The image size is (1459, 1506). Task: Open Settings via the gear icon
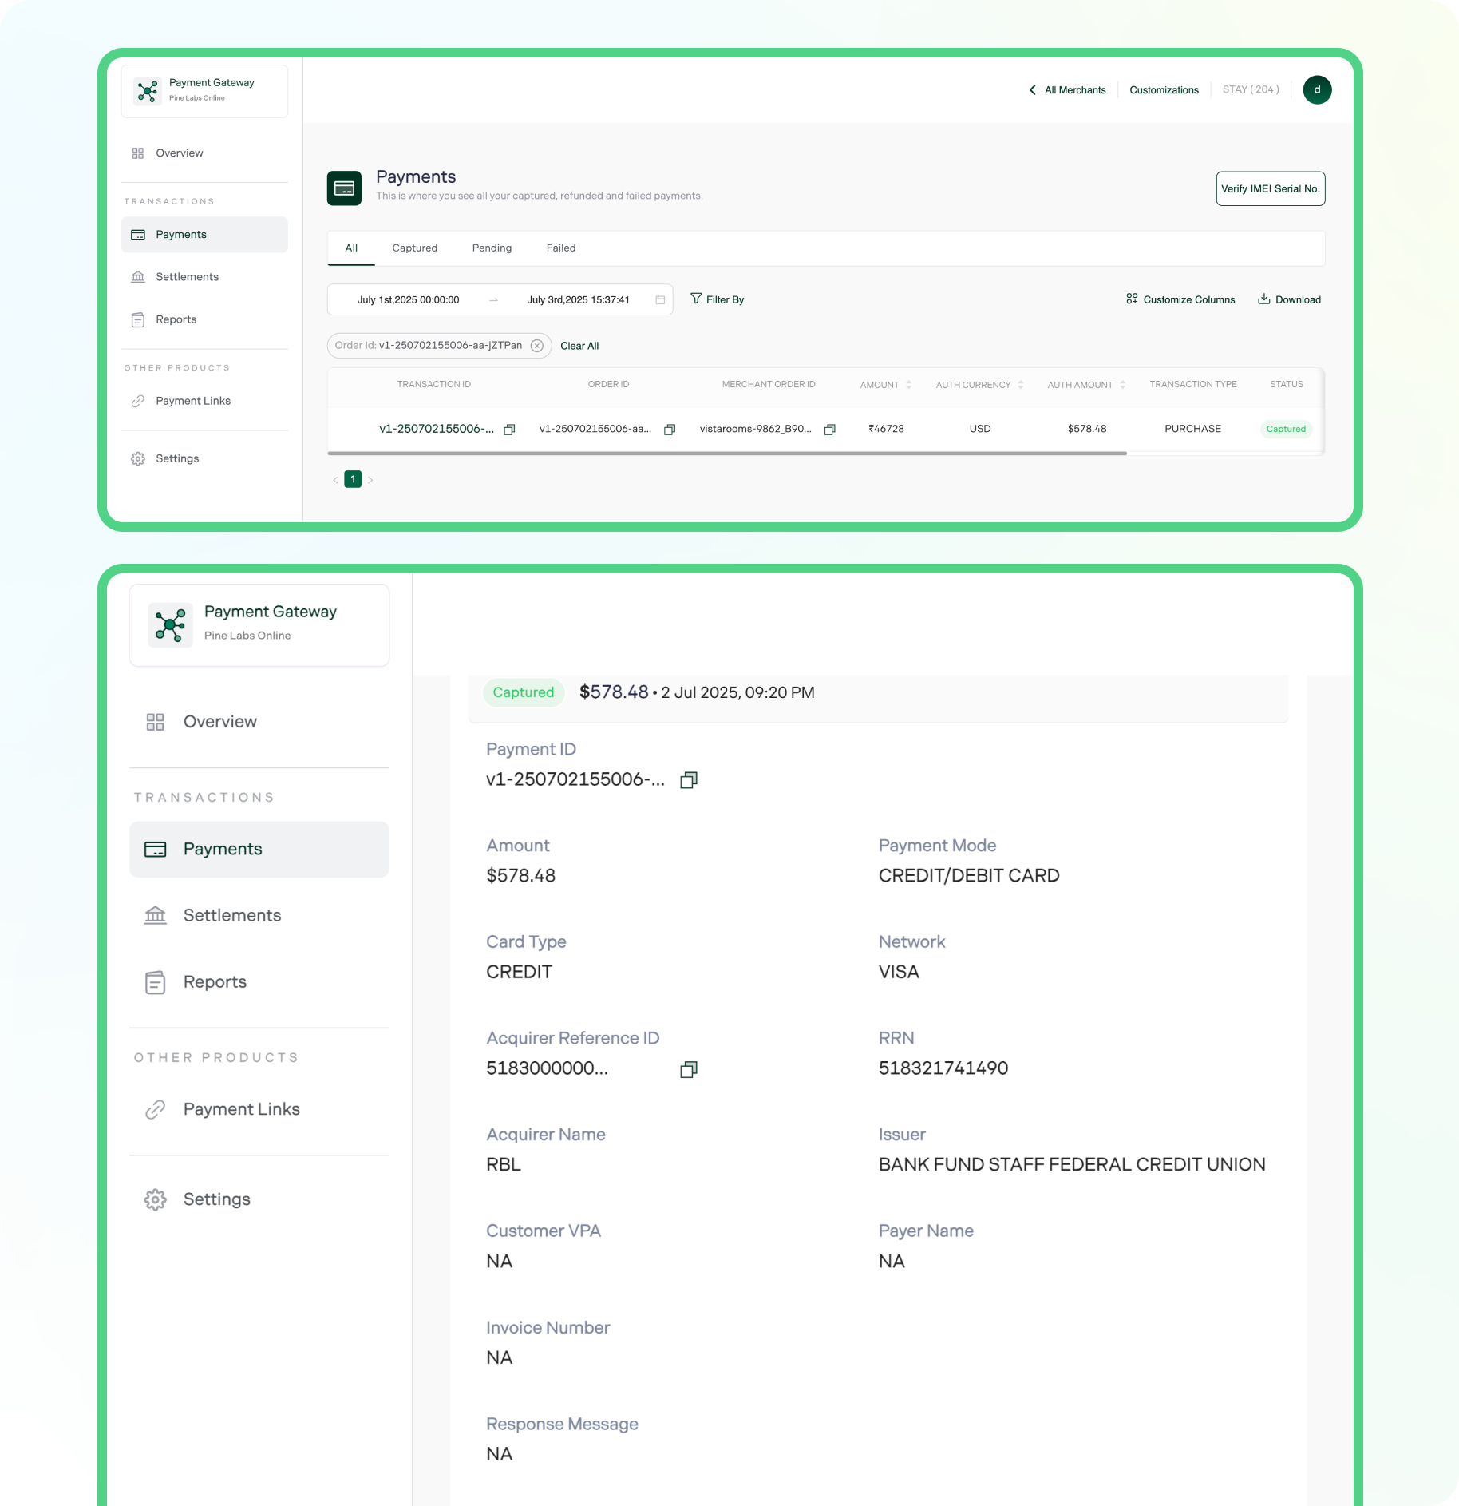click(x=155, y=1199)
